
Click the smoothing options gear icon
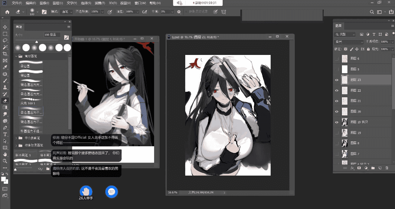click(x=179, y=12)
